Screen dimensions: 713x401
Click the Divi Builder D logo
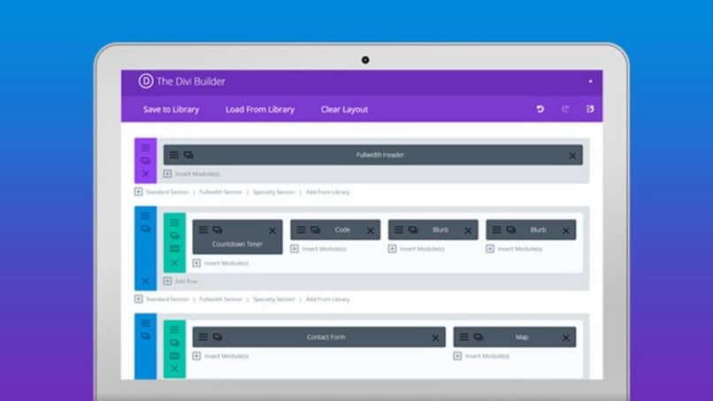(x=146, y=81)
